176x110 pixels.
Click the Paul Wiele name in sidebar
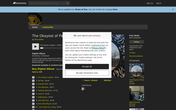tap(134, 35)
